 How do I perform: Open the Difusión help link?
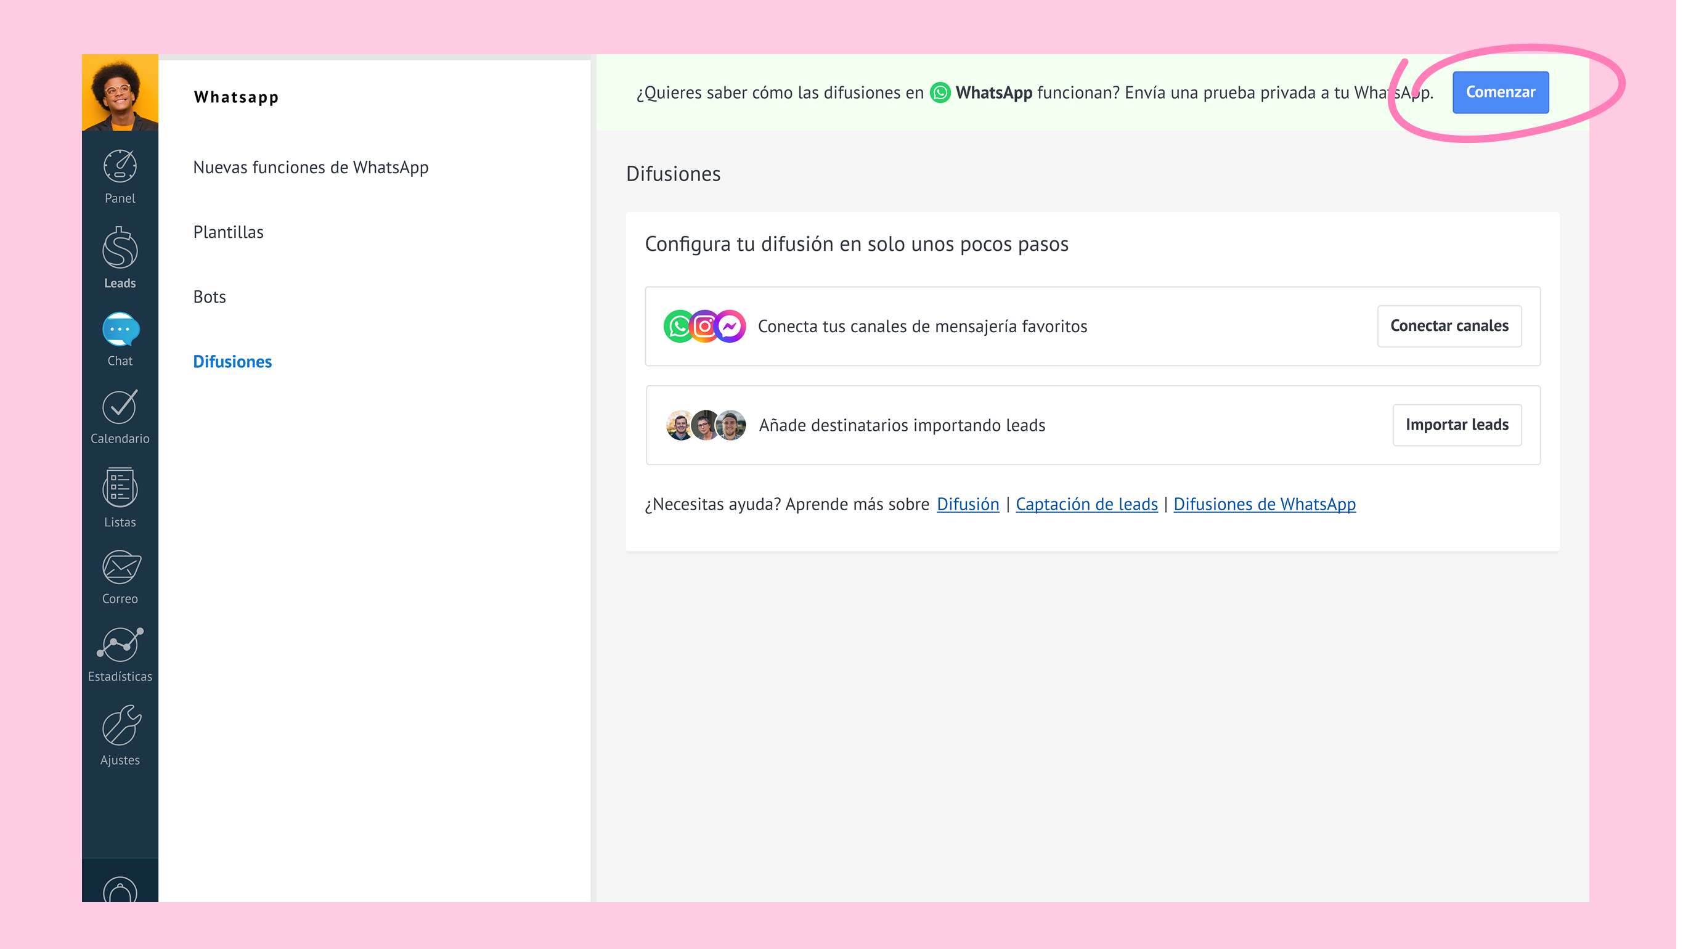pyautogui.click(x=967, y=504)
